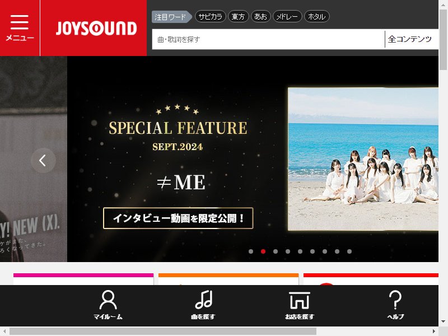Viewport: 448px width, 336px height.
Task: Click the horizontal scrollbar left arrow
Action: [4, 331]
